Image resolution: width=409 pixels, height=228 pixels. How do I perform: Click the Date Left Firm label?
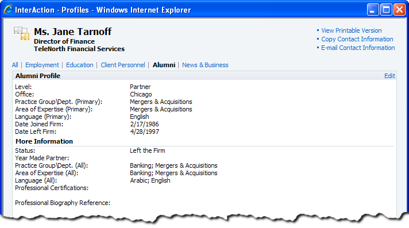point(36,132)
